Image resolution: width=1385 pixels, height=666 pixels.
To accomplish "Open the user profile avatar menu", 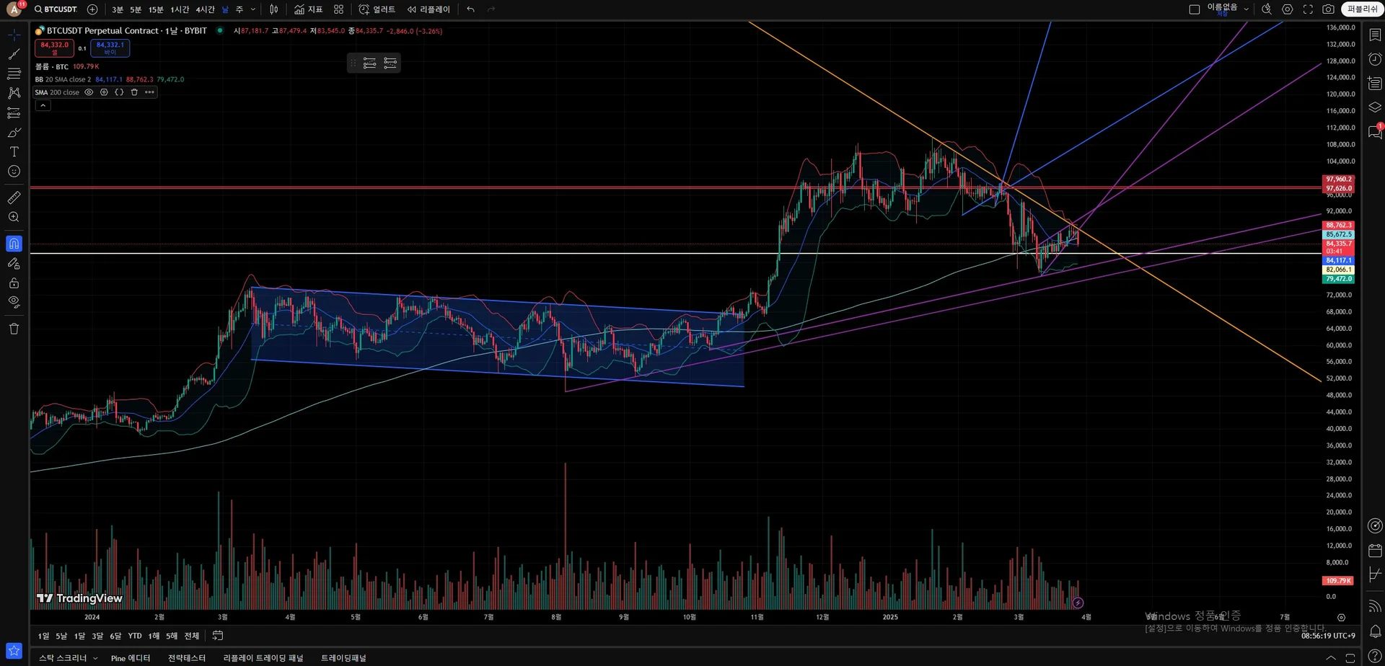I will 14,9.
